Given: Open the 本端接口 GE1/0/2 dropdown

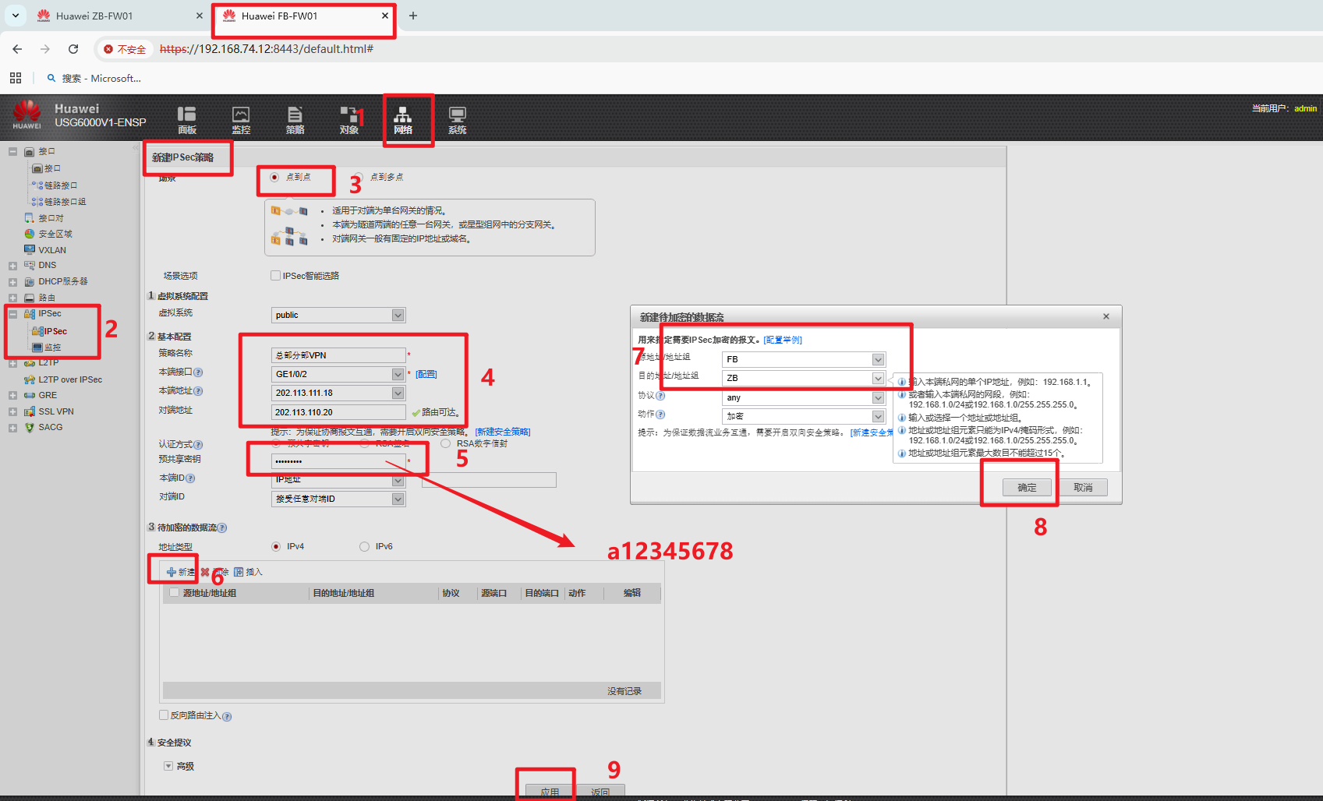Looking at the screenshot, I should coord(398,374).
